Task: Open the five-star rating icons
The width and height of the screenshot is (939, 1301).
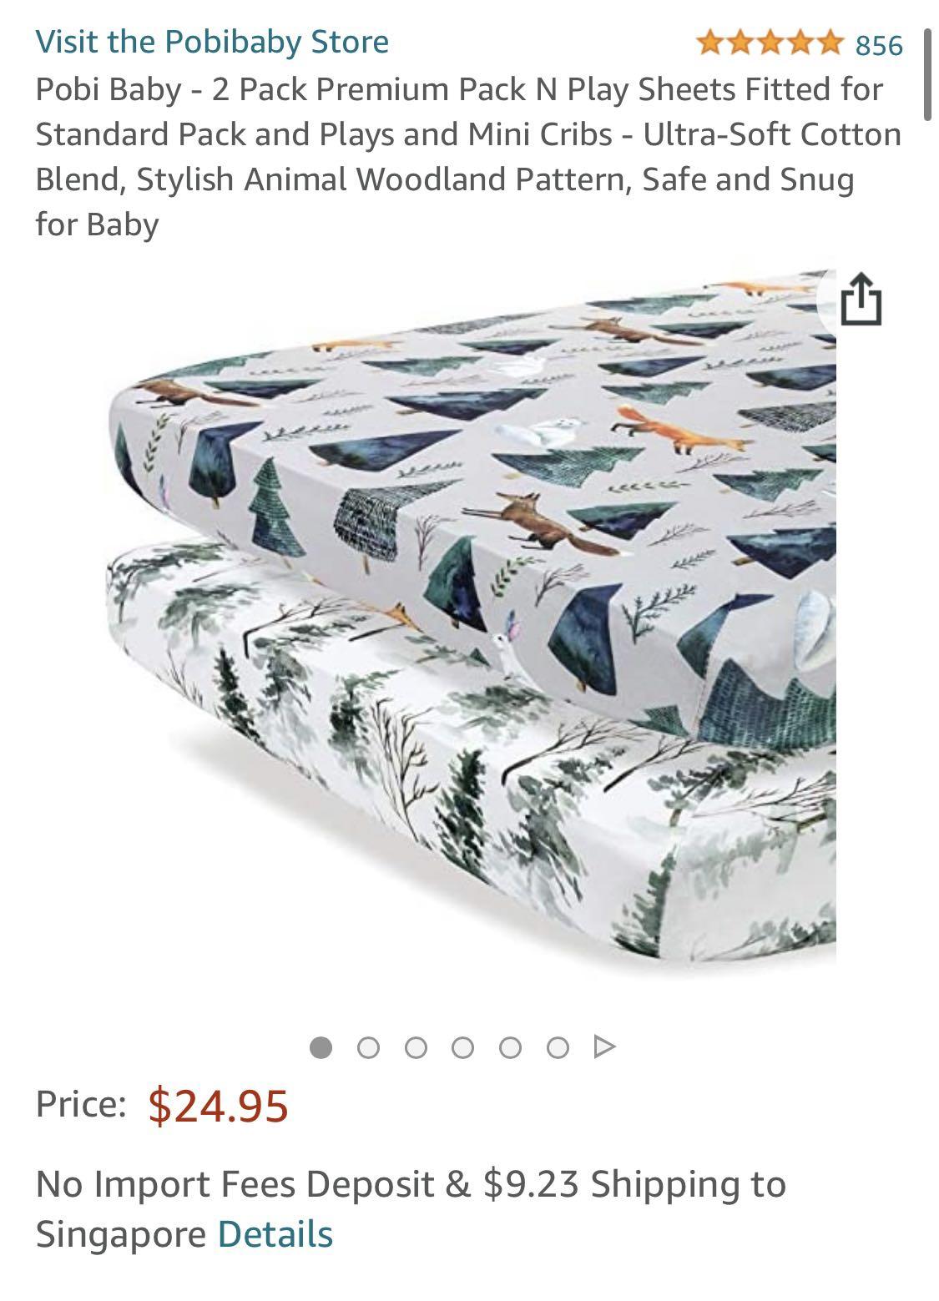Action: coord(769,42)
